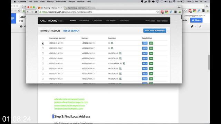The height and width of the screenshot is (124, 221).
Task: Enable checkbox for (727) 245-0512
Action: pyautogui.click(x=43, y=74)
